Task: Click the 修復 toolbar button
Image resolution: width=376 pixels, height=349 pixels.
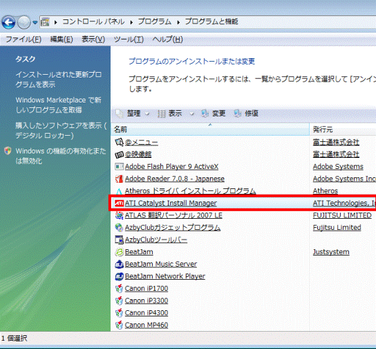Action: (246, 114)
